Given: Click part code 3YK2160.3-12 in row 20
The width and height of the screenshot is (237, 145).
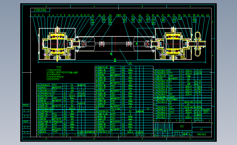Looking at the screenshot, I should 104,132.
